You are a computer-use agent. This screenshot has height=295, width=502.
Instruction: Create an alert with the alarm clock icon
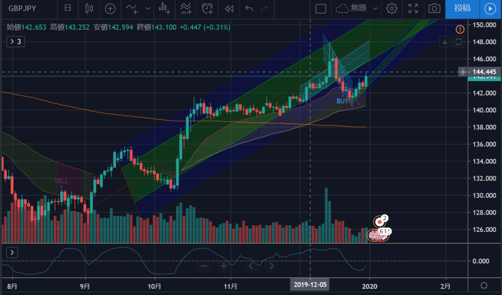(207, 8)
